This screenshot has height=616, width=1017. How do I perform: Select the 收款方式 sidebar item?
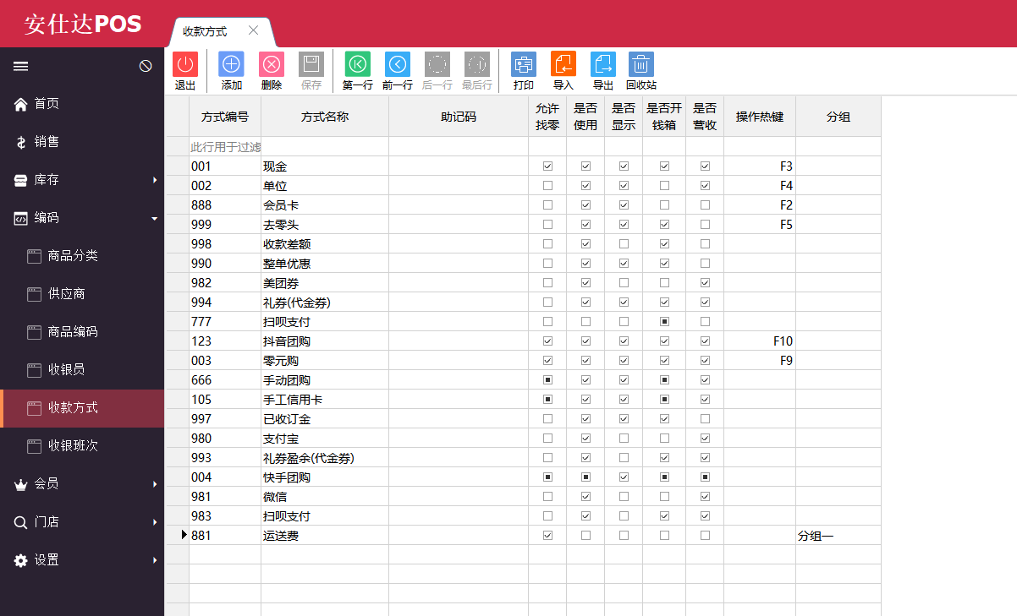point(82,408)
